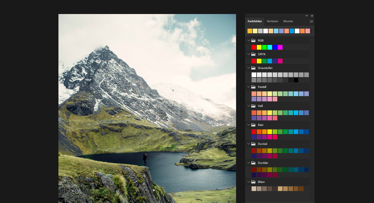Click the Blass folder icon
Viewport: 374px width, 203px height.
coord(253,182)
